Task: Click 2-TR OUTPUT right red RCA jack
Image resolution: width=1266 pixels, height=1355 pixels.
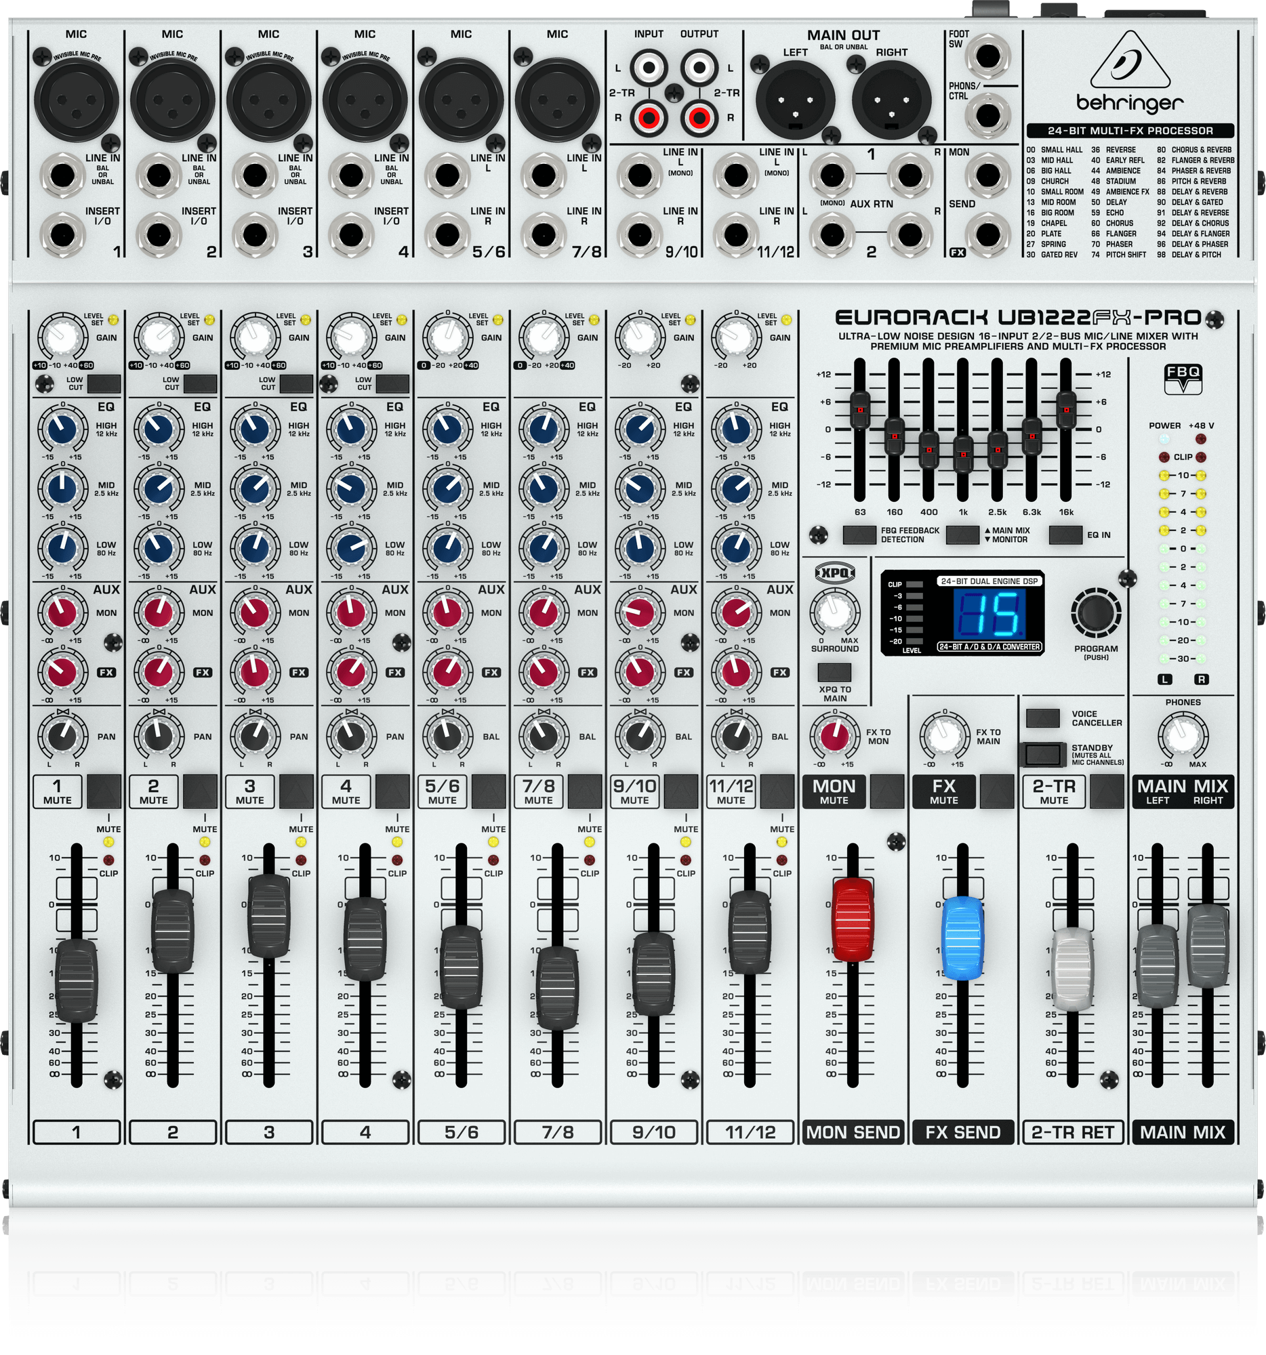Action: coord(699,119)
